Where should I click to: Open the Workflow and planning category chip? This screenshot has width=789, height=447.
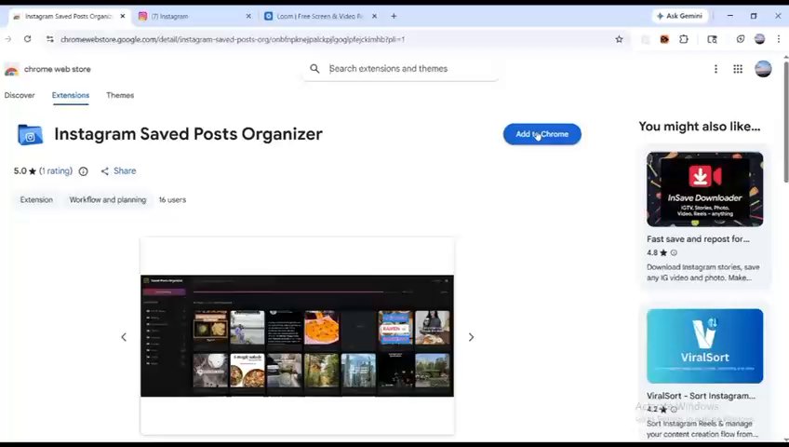(108, 200)
